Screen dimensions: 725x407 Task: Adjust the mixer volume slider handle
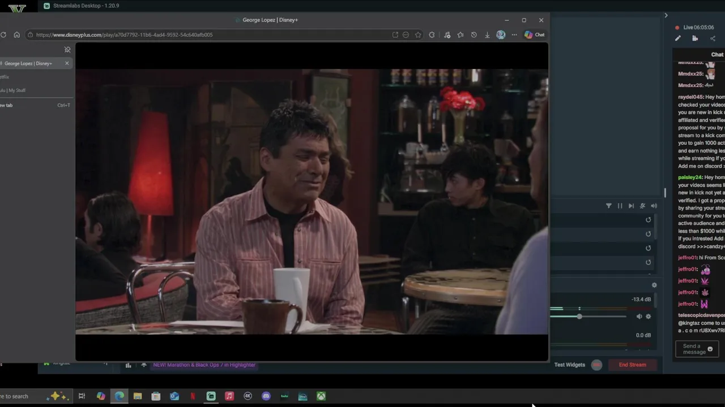coord(579,317)
